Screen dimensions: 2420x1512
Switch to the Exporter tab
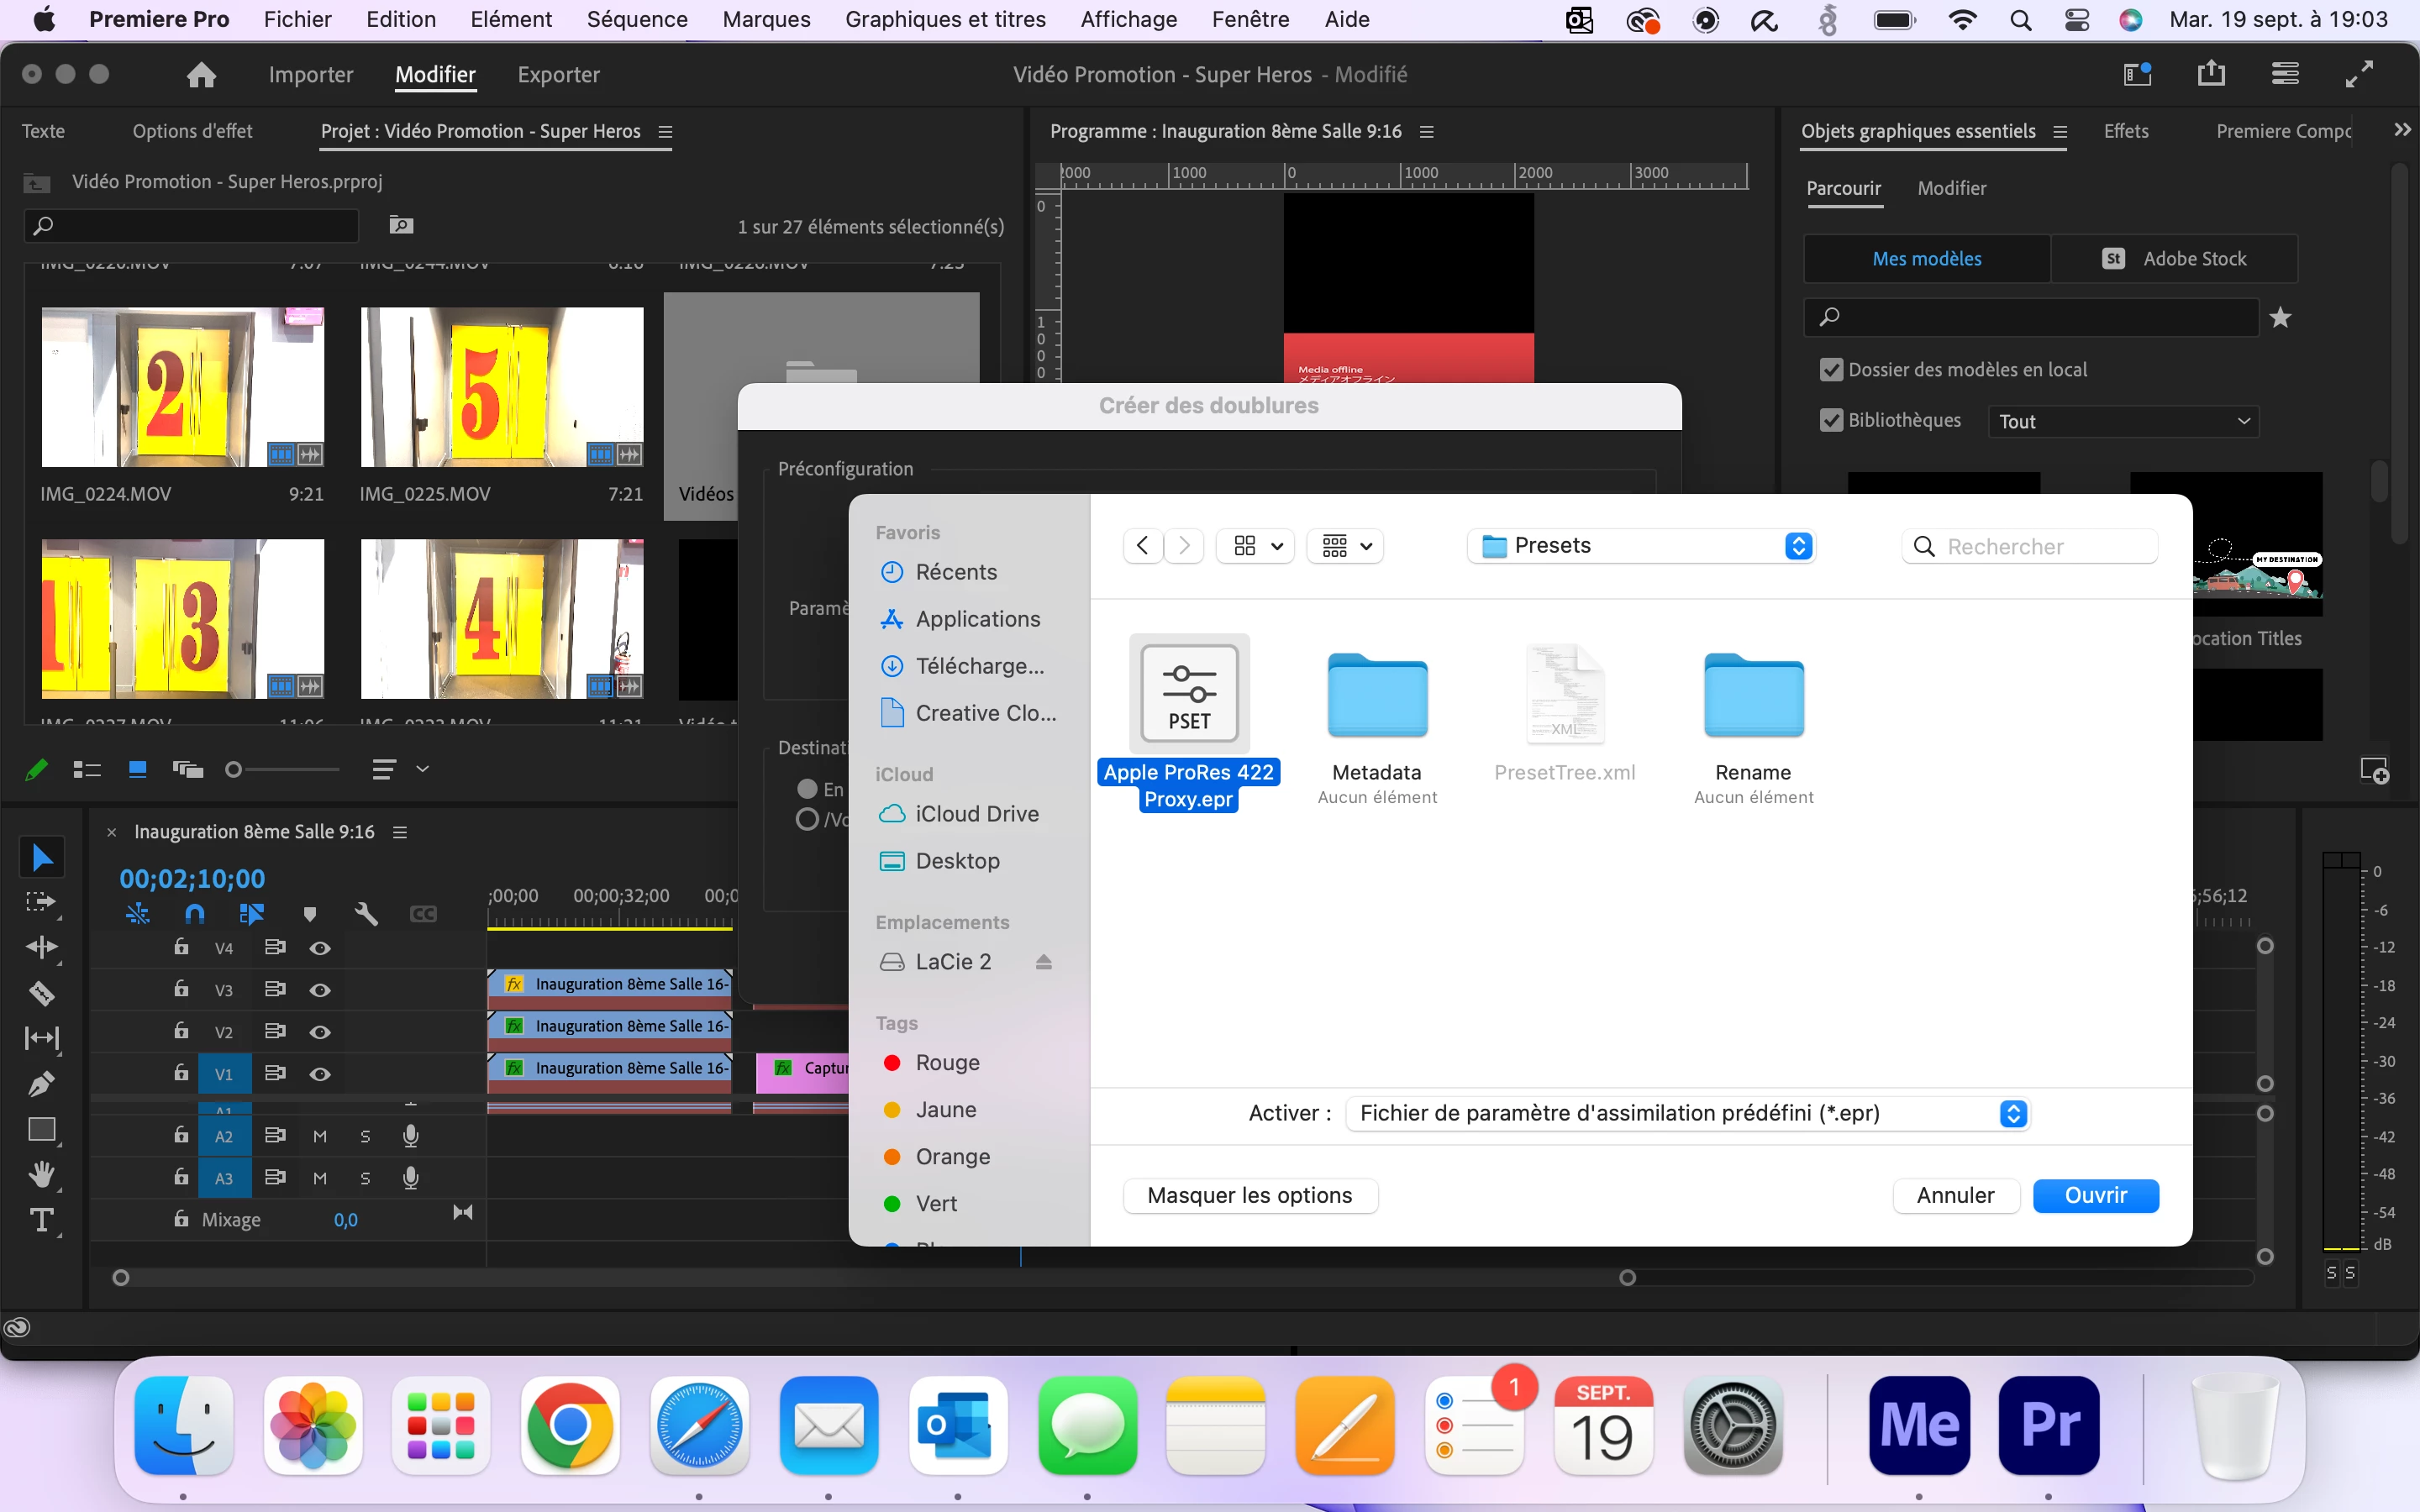tap(558, 75)
